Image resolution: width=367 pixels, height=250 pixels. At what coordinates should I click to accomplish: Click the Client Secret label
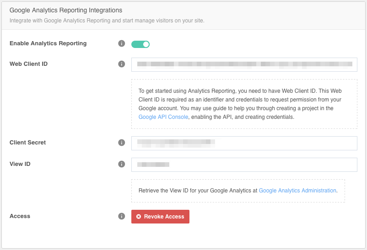click(27, 143)
